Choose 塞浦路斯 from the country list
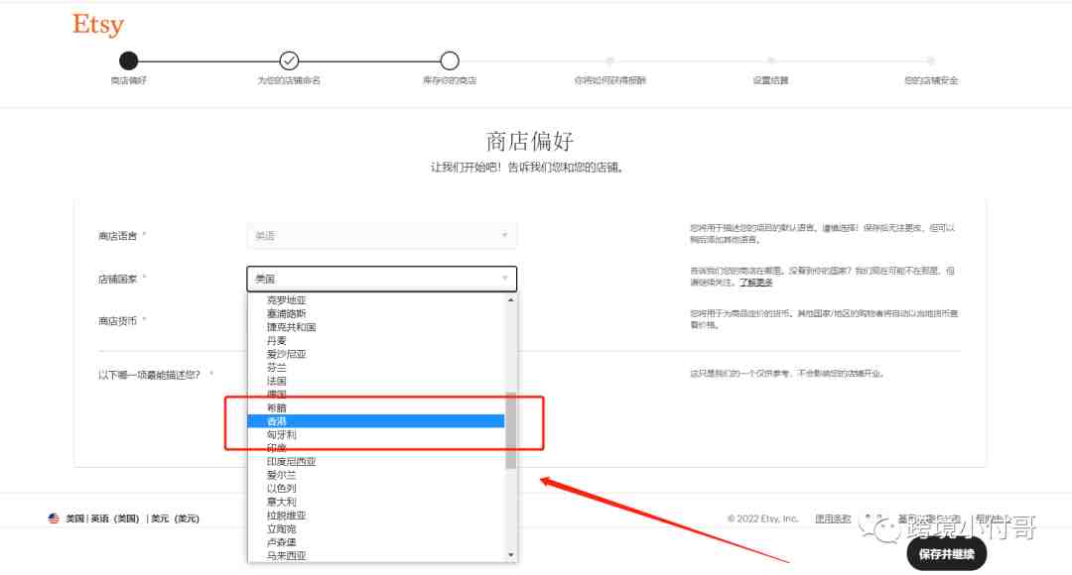This screenshot has width=1072, height=575. tap(375, 313)
